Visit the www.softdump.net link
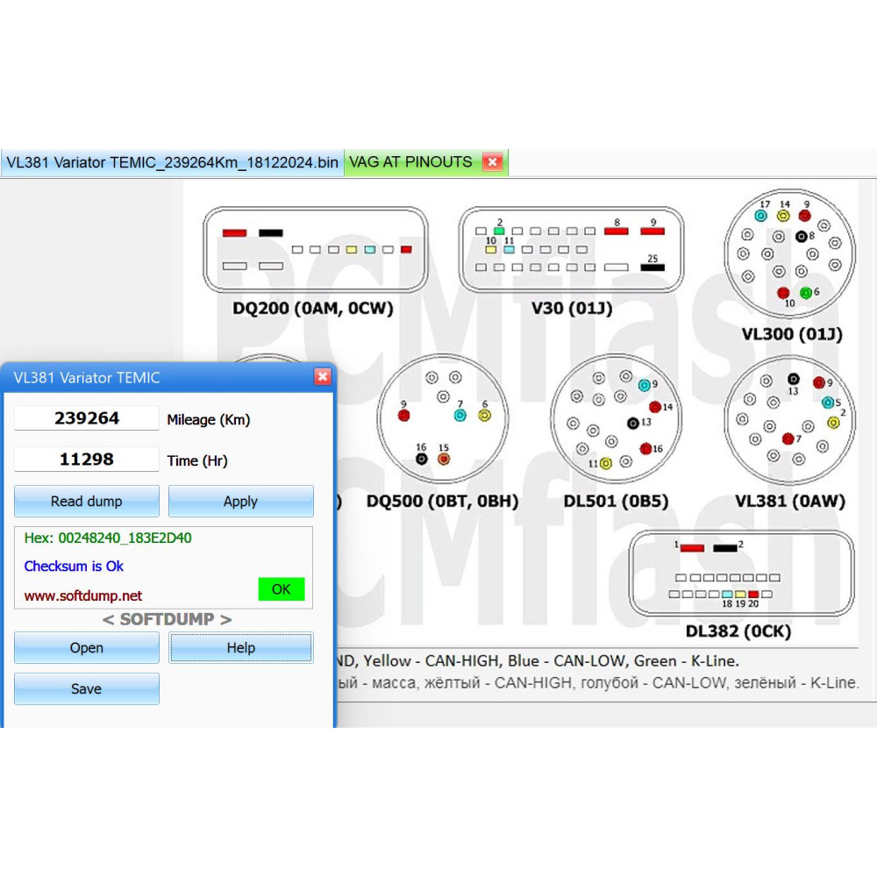Image resolution: width=877 pixels, height=877 pixels. click(82, 595)
